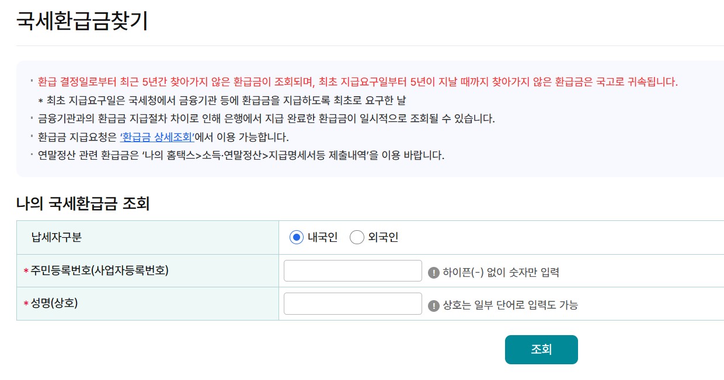724x380 pixels.
Task: Select the 외국인 radio button
Action: coord(357,237)
